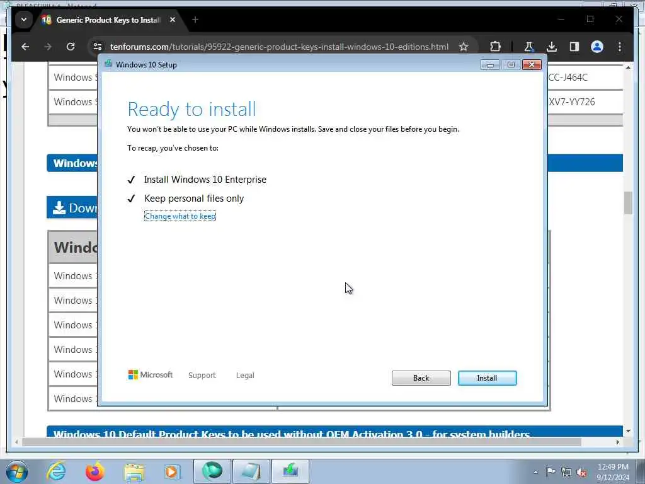Screen dimensions: 645x484
Task: Click the vertical scrollbar thumb of the page
Action: click(628, 203)
